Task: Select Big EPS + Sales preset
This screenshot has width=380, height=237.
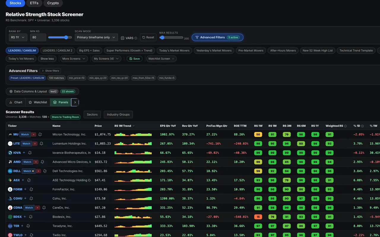Action: (89, 50)
